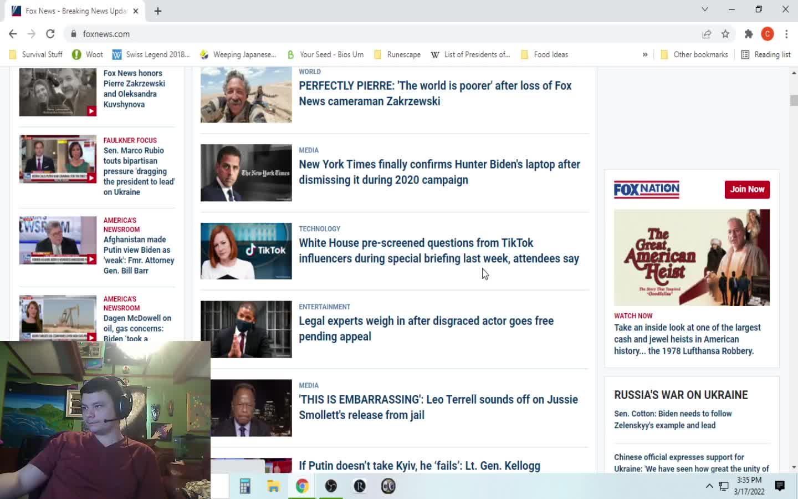Open the Leo Terrell Jussie Smollett headline
The image size is (798, 499).
(x=438, y=407)
